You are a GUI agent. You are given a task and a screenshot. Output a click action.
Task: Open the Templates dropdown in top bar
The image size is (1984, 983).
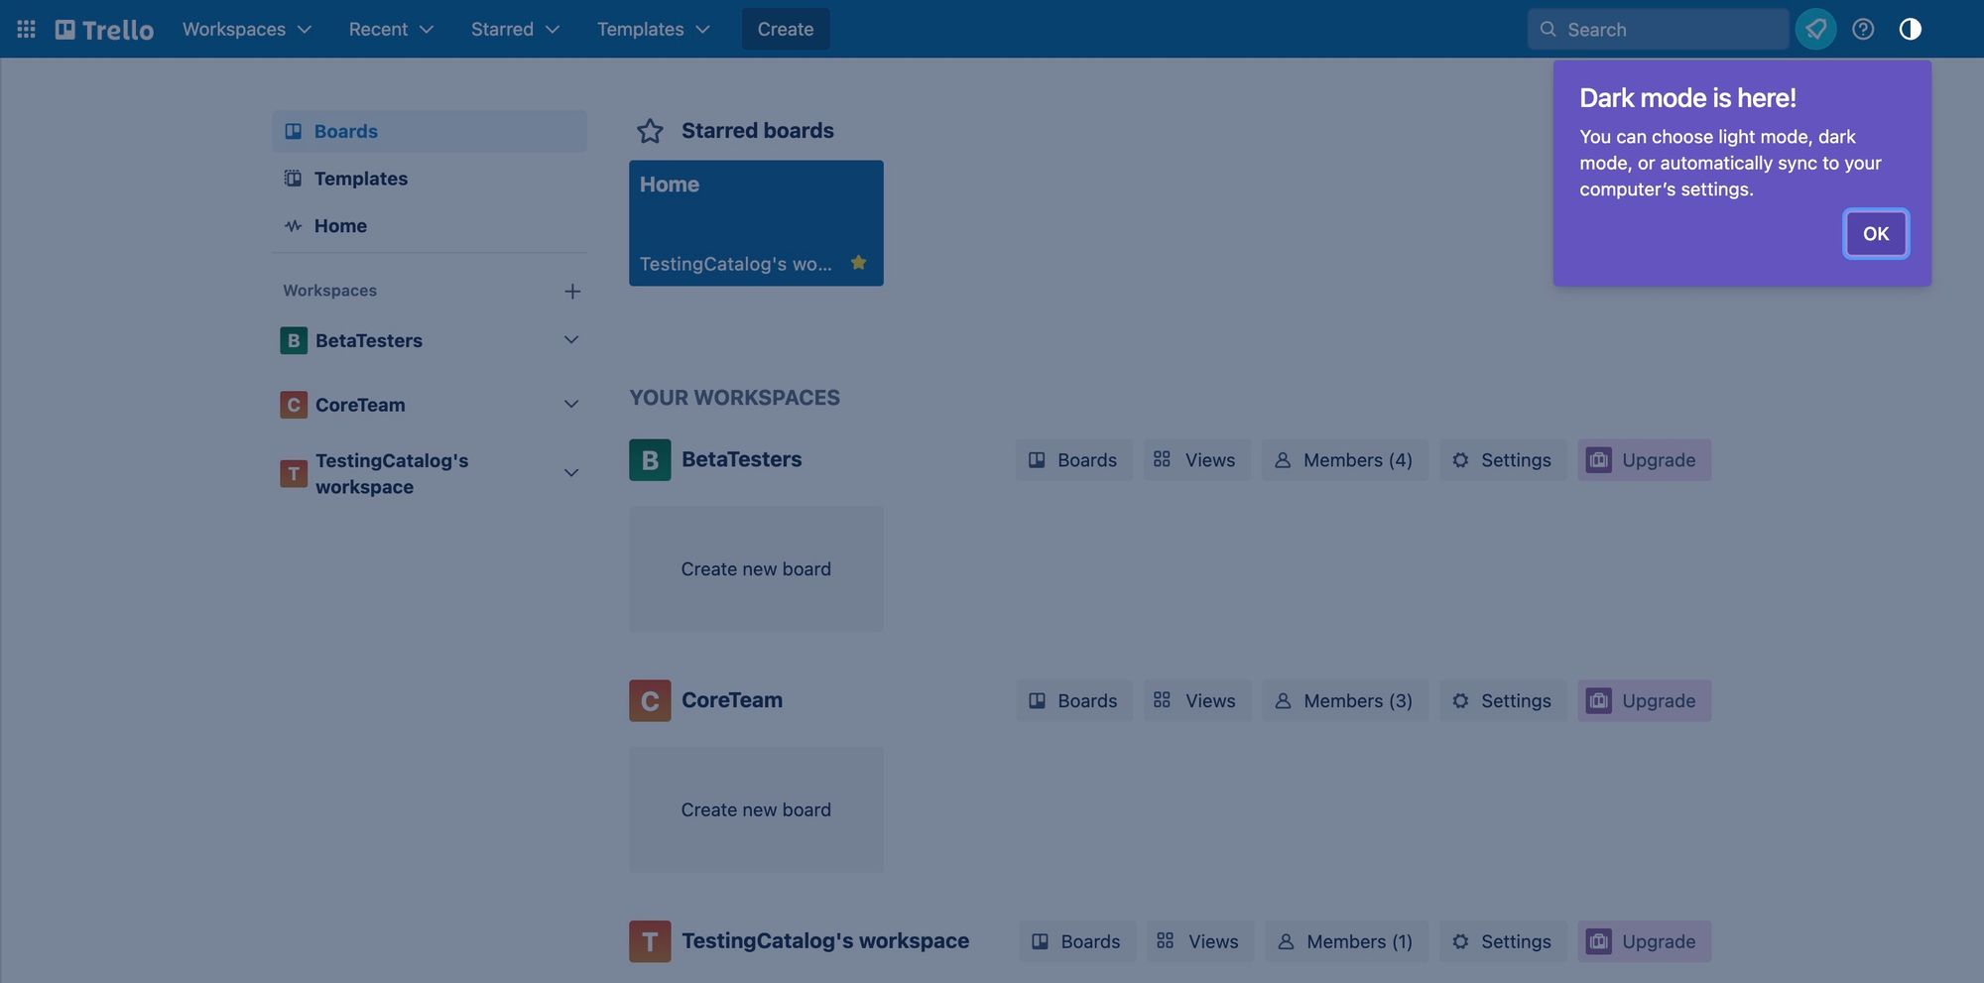(654, 29)
